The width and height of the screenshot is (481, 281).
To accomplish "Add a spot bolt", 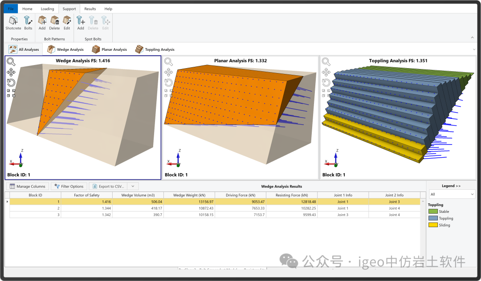I will pos(81,22).
